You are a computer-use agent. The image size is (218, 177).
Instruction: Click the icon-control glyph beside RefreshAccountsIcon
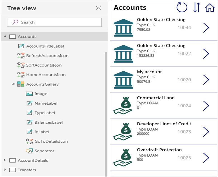21,56
